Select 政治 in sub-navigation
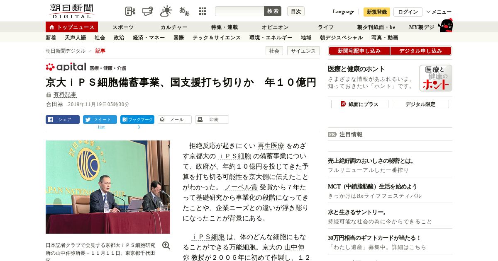498x261 pixels. [119, 38]
